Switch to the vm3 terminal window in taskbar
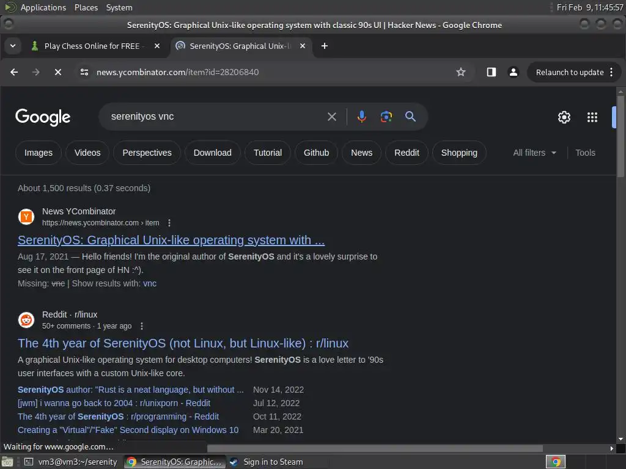This screenshot has width=626, height=469. [71, 462]
